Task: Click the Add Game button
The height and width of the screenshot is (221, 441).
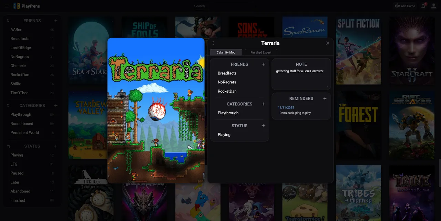Action: pyautogui.click(x=405, y=6)
